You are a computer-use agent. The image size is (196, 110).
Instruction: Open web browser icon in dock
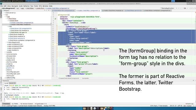(x=95, y=108)
